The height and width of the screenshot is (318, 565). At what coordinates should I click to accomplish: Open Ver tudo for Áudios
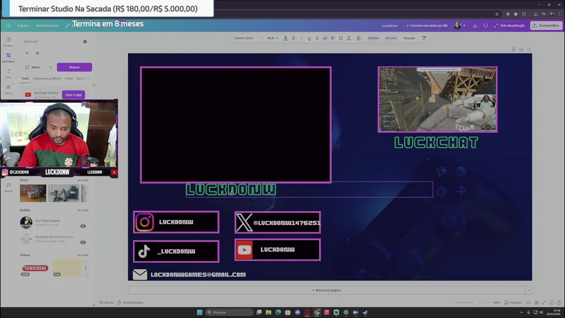[x=83, y=210]
